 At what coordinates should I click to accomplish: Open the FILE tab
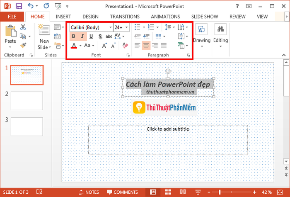pyautogui.click(x=12, y=17)
